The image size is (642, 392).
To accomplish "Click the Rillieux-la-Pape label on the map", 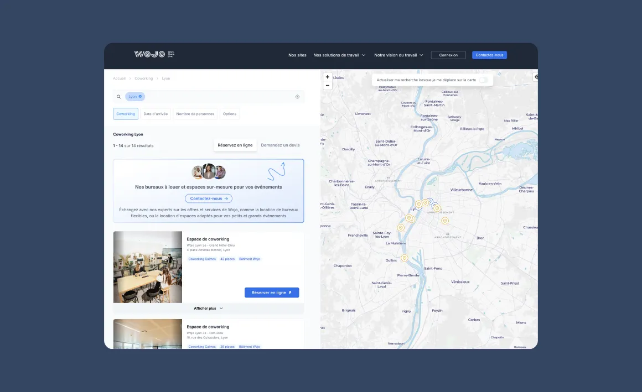I will coord(472,128).
